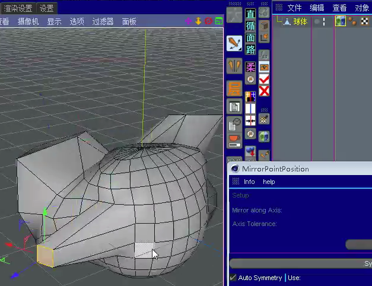This screenshot has height=286, width=372.
Task: Click the green and blue globe icon
Action: coord(264,136)
